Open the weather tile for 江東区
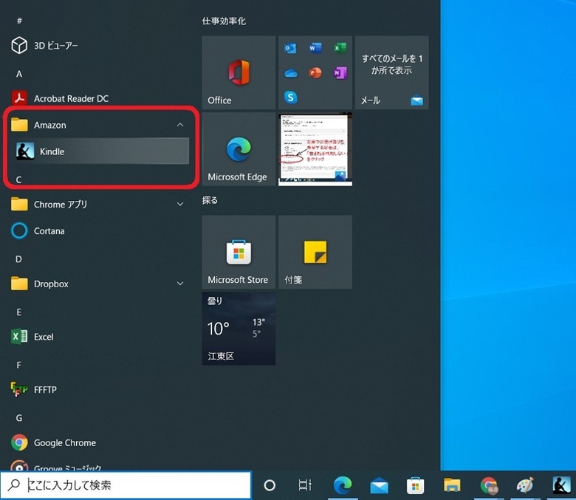 [239, 329]
